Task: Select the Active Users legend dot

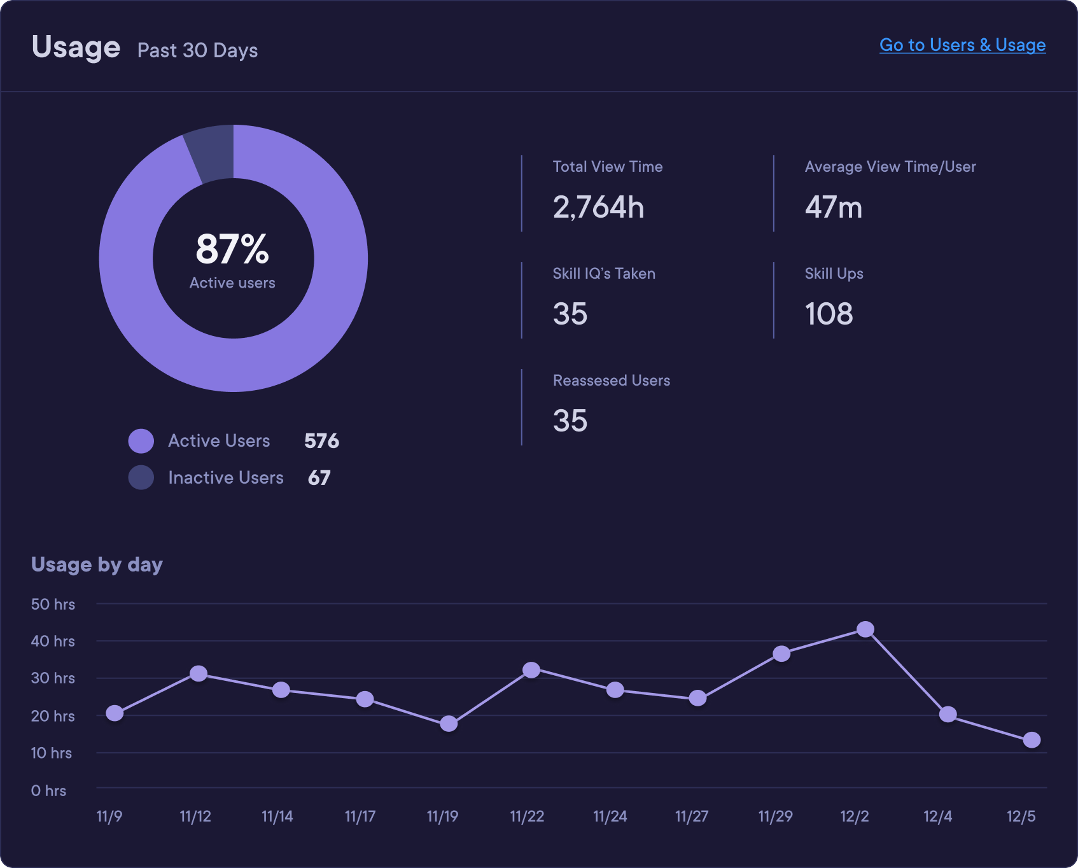Action: [x=141, y=440]
